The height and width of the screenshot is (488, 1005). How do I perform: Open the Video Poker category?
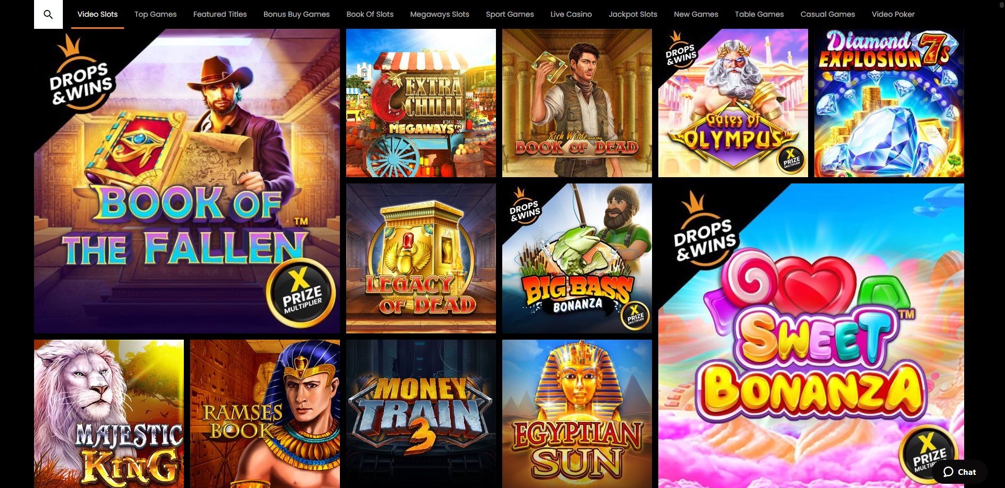(893, 14)
